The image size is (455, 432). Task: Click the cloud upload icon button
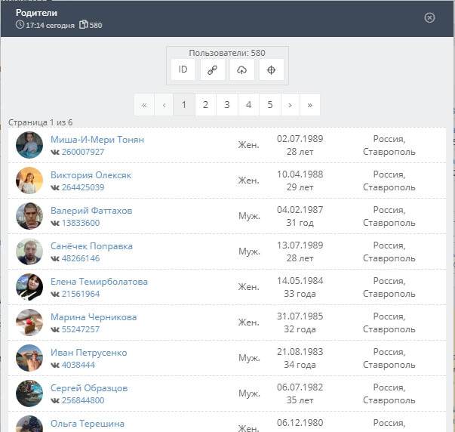[x=241, y=69]
